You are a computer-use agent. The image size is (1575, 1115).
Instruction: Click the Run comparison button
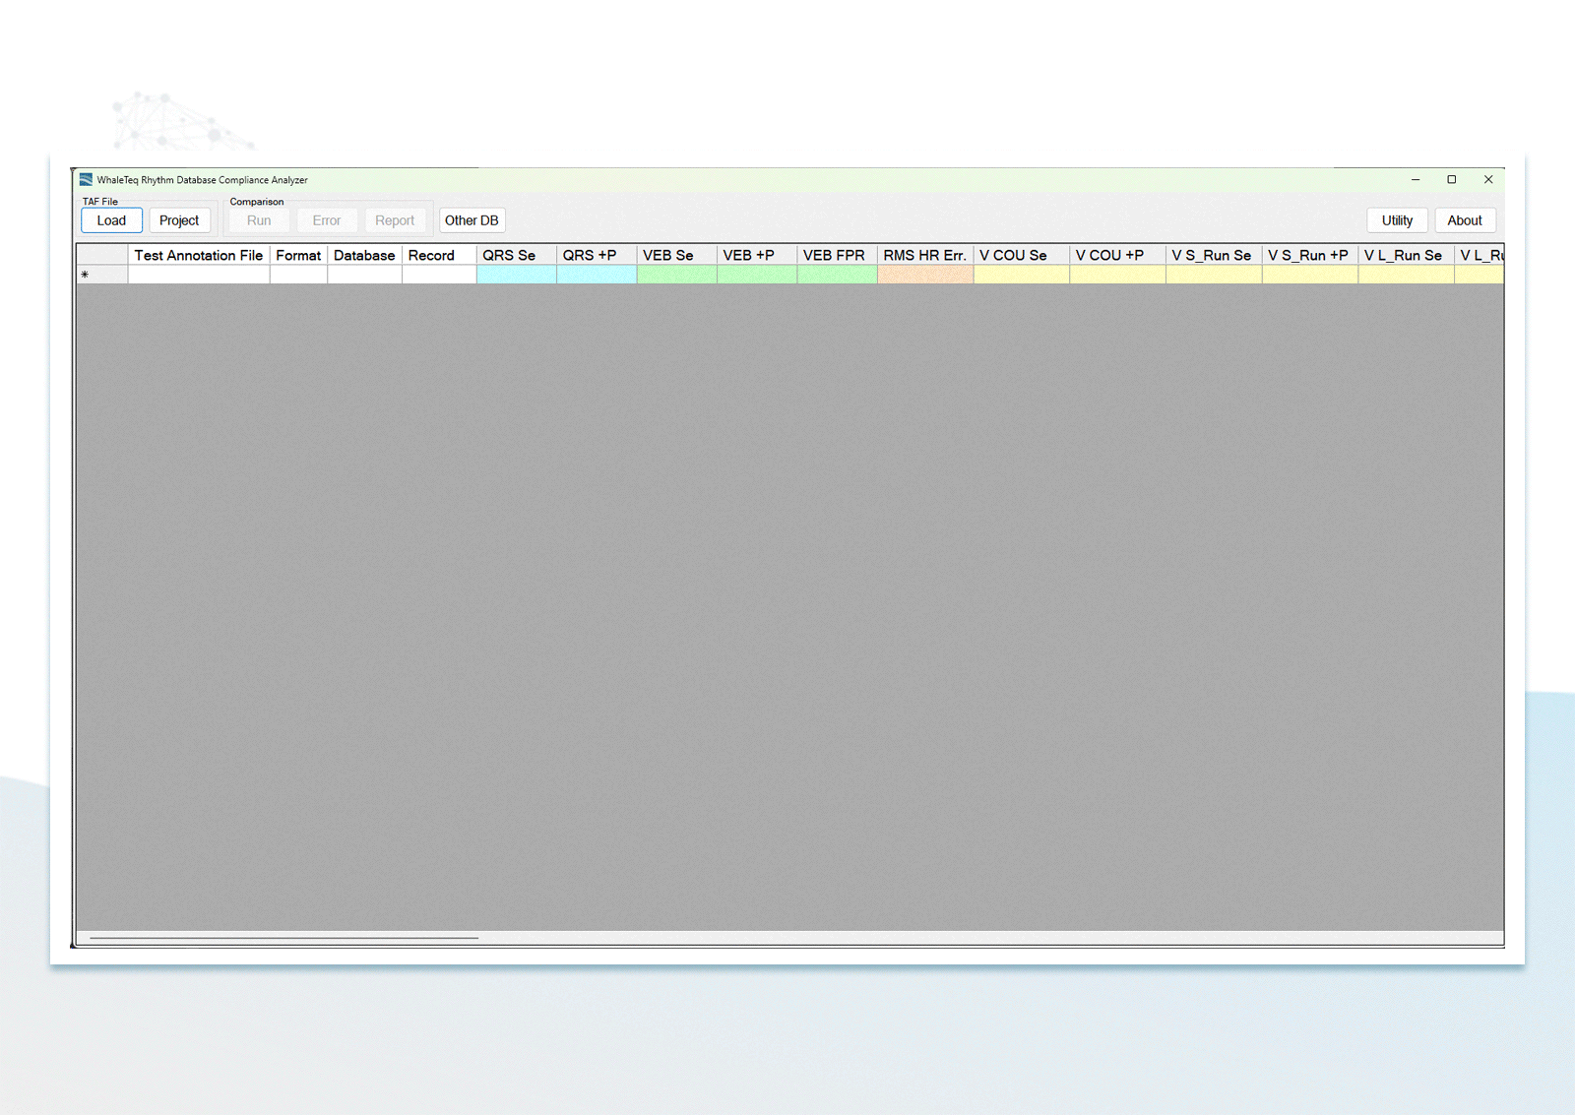coord(259,220)
